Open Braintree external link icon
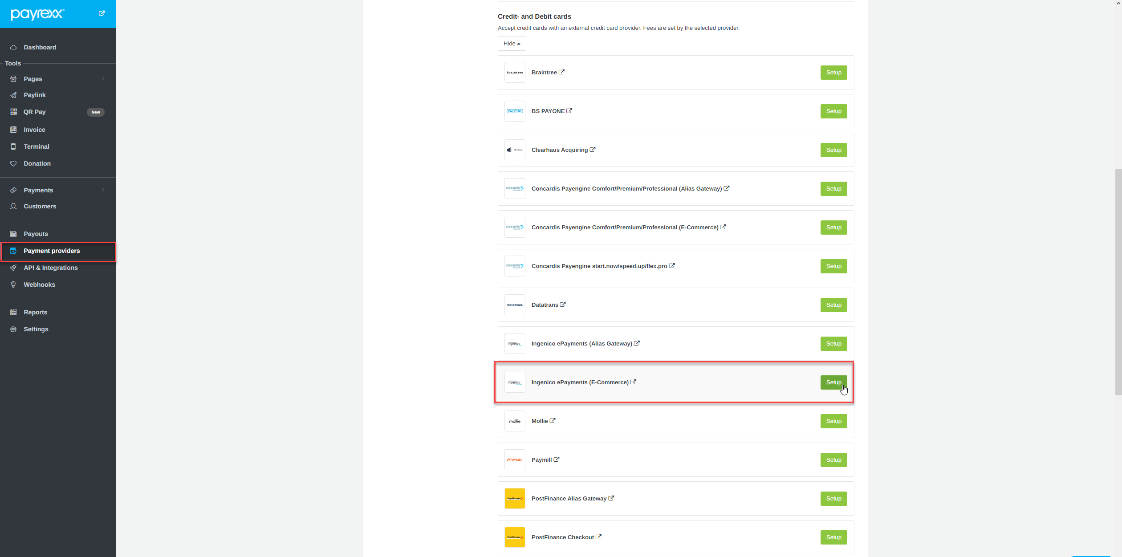The height and width of the screenshot is (557, 1122). tap(561, 72)
